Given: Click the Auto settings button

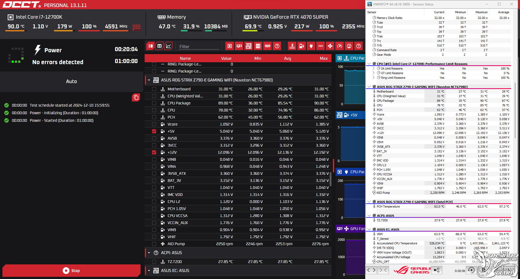Looking at the screenshot, I should tap(71, 81).
